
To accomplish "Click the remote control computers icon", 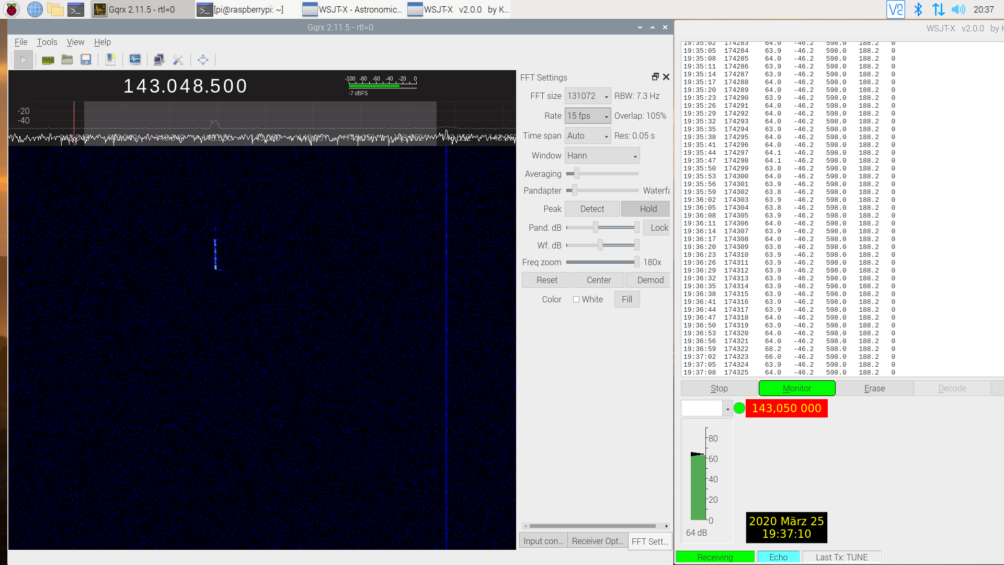I will [x=159, y=60].
